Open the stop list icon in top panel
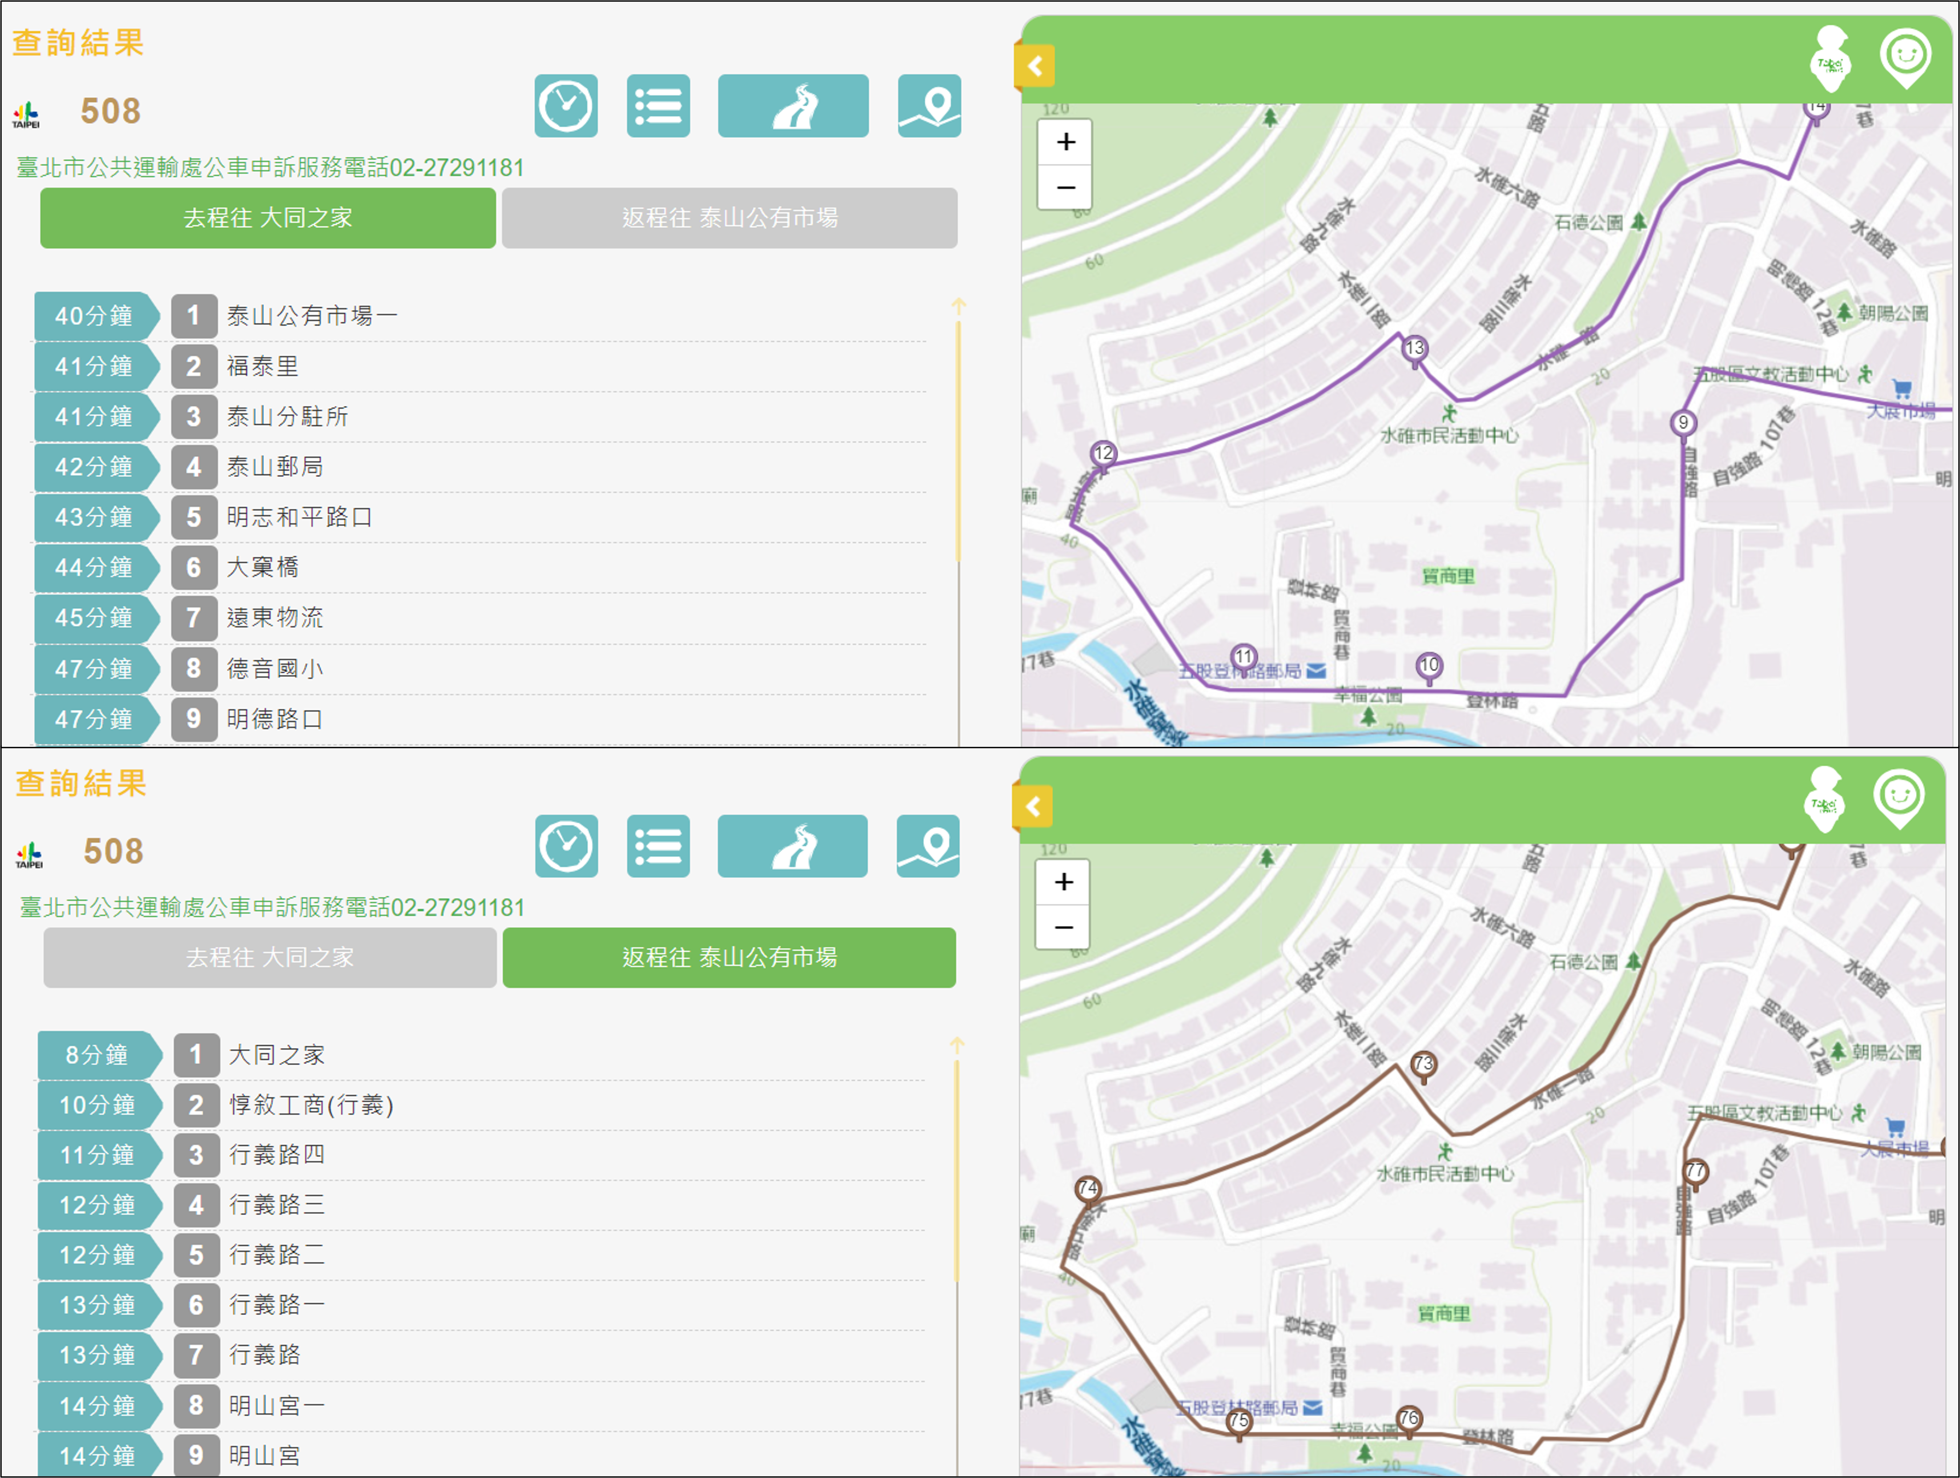This screenshot has height=1478, width=1960. [658, 106]
